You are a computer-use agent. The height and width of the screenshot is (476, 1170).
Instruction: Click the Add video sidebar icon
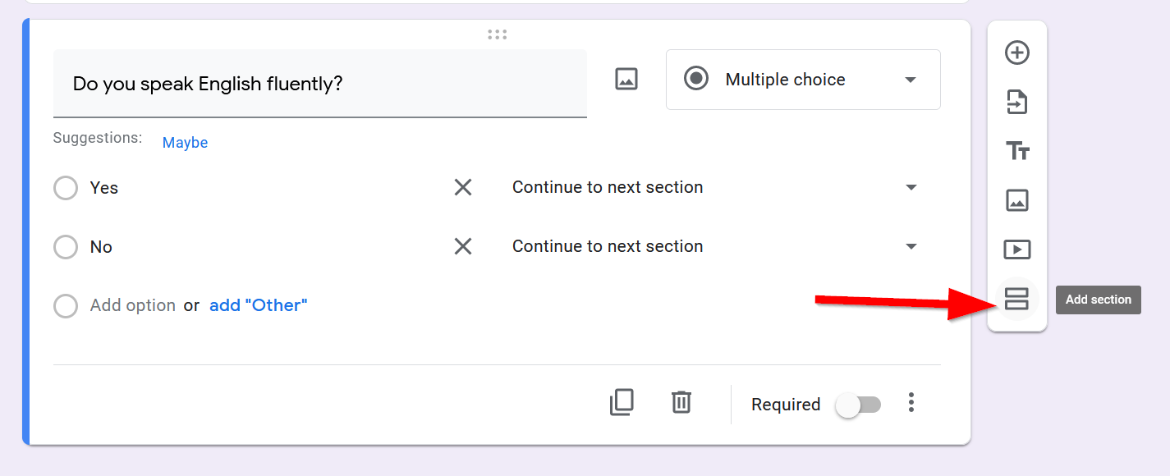(1017, 249)
